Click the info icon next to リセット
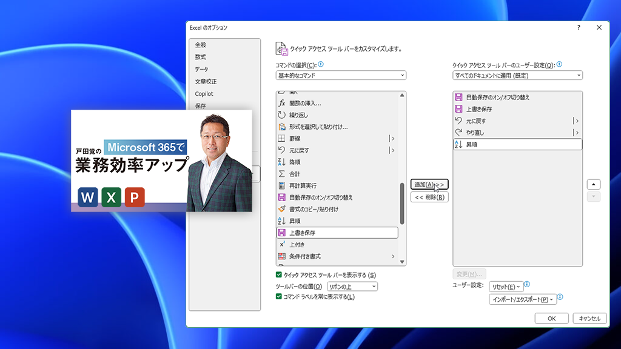Image resolution: width=621 pixels, height=349 pixels. click(x=527, y=284)
